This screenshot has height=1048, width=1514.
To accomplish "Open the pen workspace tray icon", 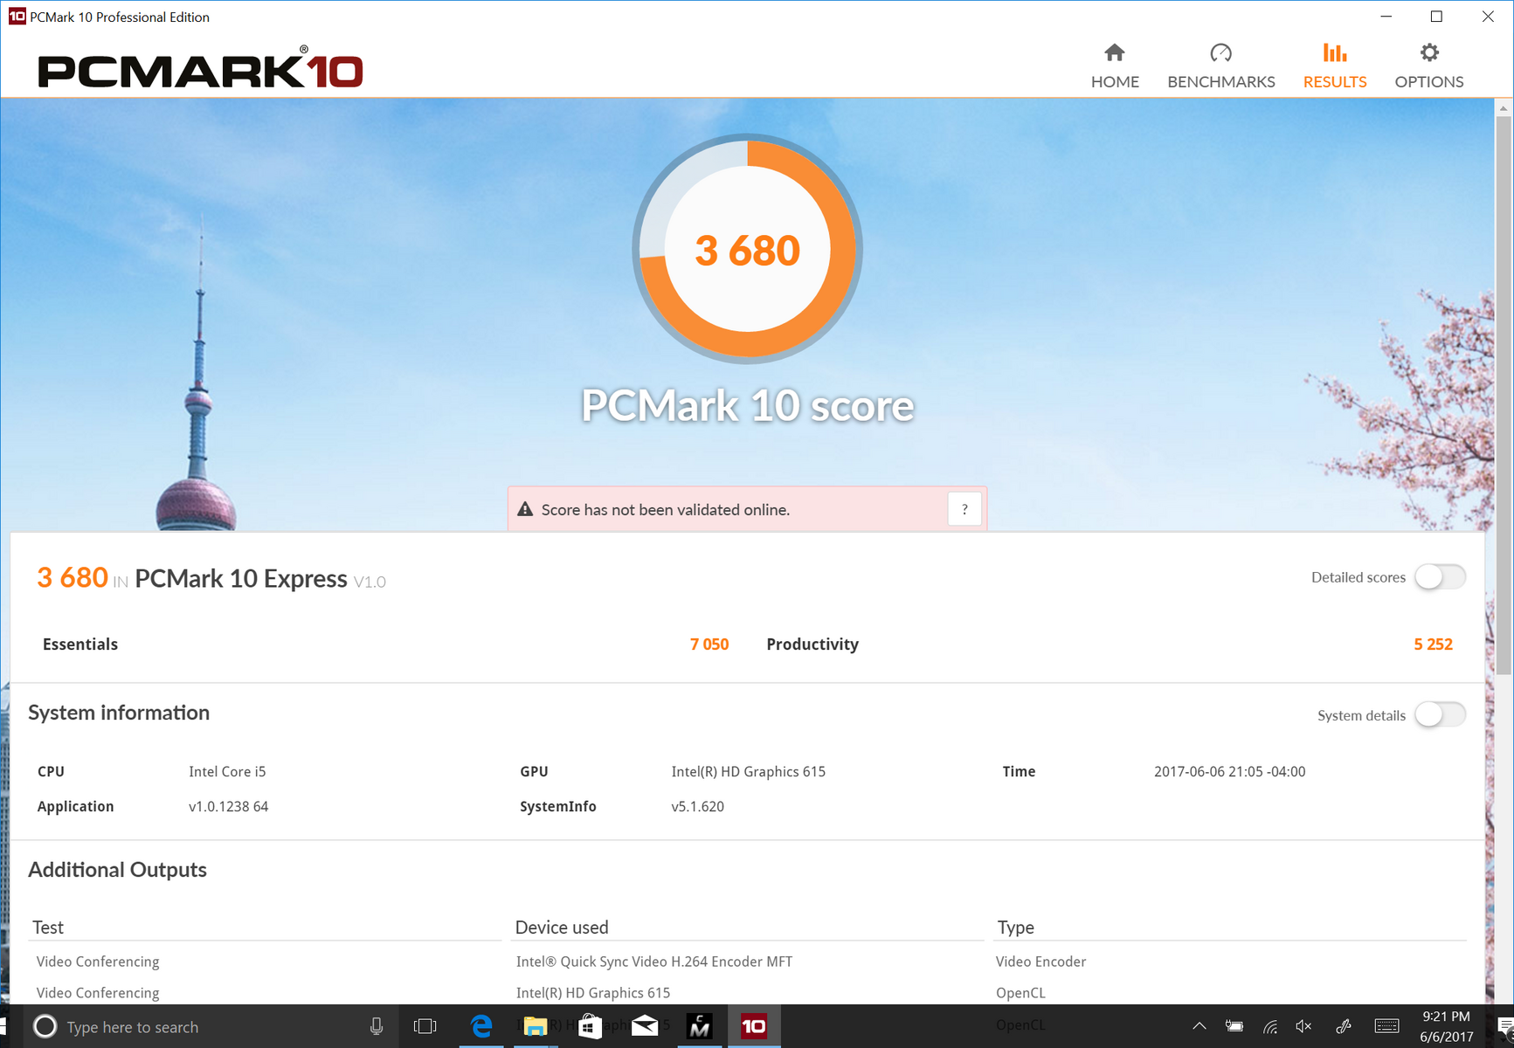I will 1344,1027.
